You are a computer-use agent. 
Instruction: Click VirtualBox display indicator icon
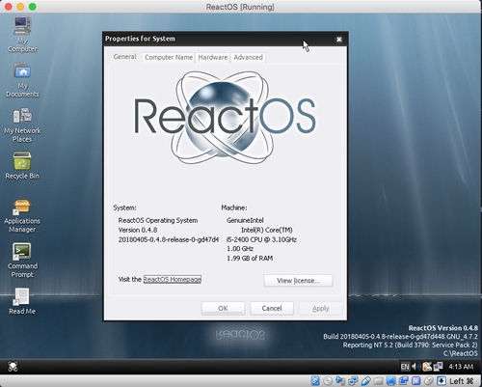[390, 381]
